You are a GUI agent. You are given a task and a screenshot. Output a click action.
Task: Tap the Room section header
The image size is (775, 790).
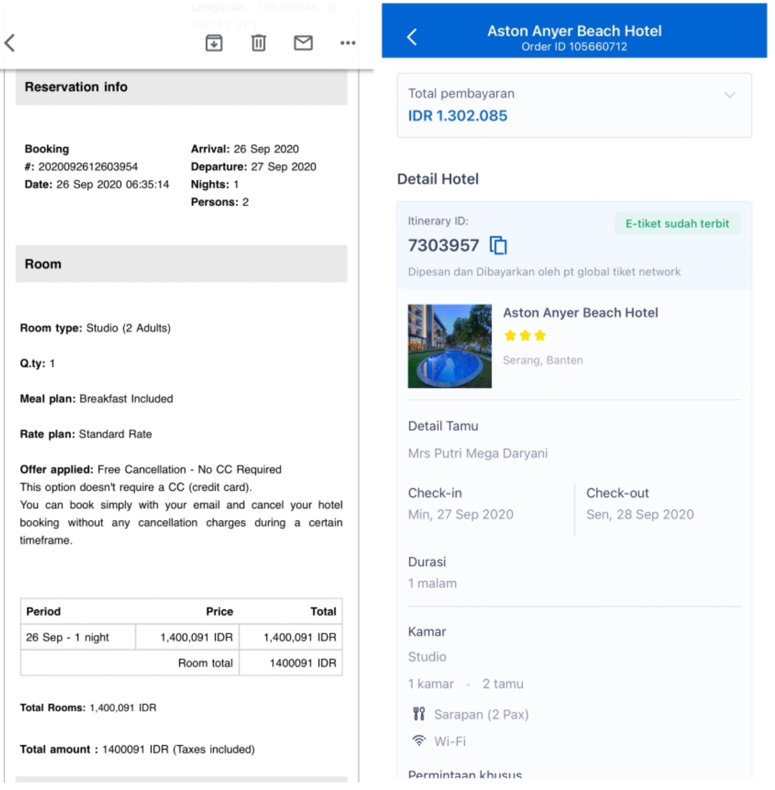coord(181,264)
